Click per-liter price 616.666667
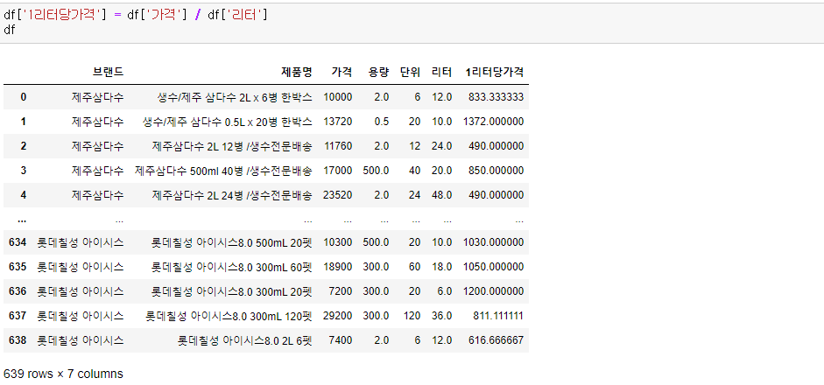Viewport: 824px width, 385px height. pyautogui.click(x=497, y=340)
